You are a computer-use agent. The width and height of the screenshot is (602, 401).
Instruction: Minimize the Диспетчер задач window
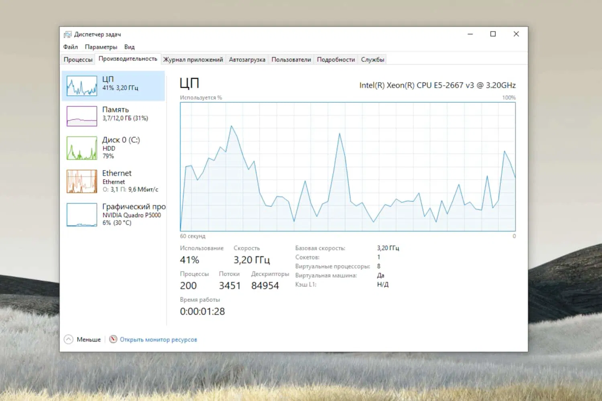[x=470, y=34]
